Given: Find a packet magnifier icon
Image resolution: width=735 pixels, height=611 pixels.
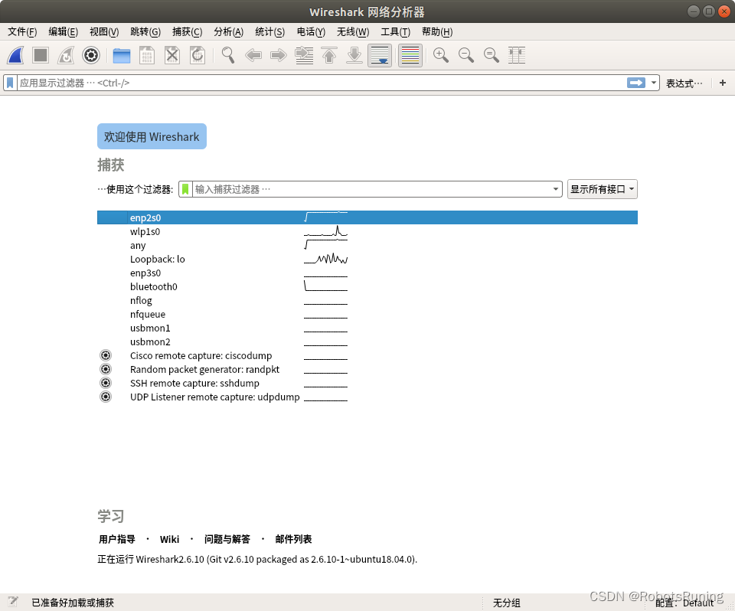Looking at the screenshot, I should [228, 55].
